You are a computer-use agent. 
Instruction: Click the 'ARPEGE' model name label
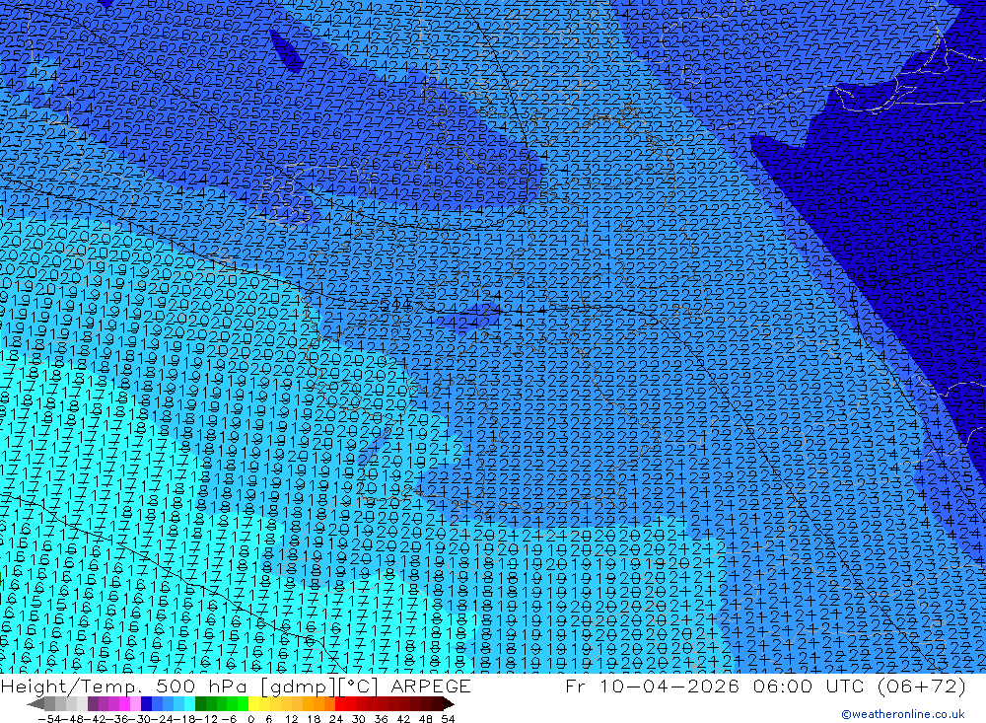coord(431,686)
